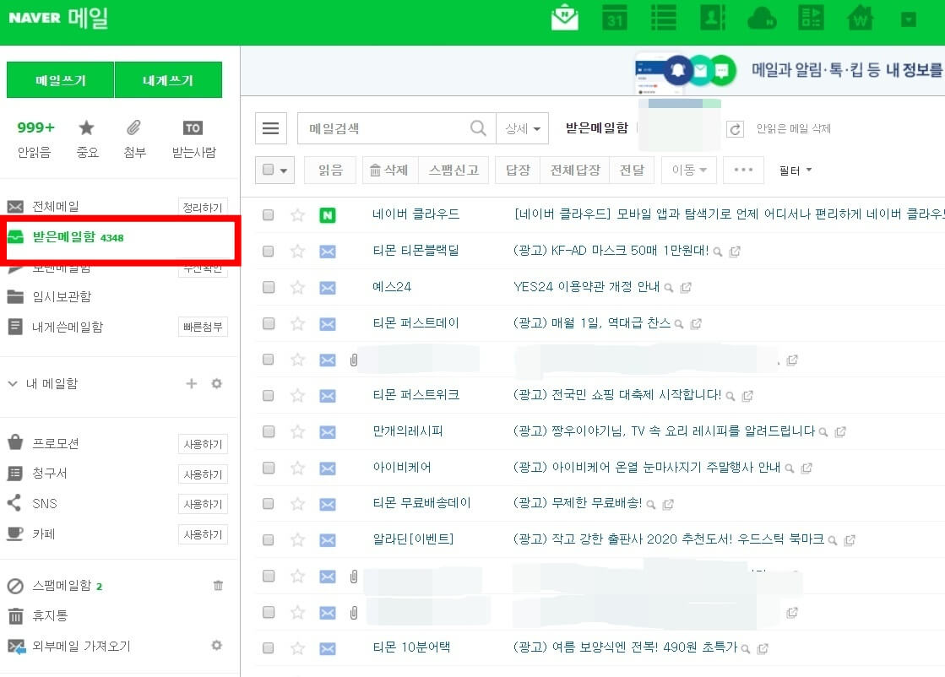Open YES24 이용약관 개정 안내 mail in new window

pos(685,288)
